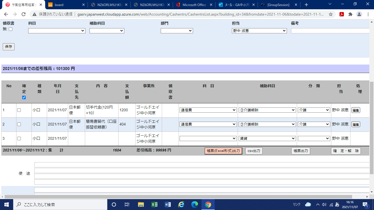Open Microsoft Edge from the taskbar
This screenshot has height=210, width=374.
(195, 205)
